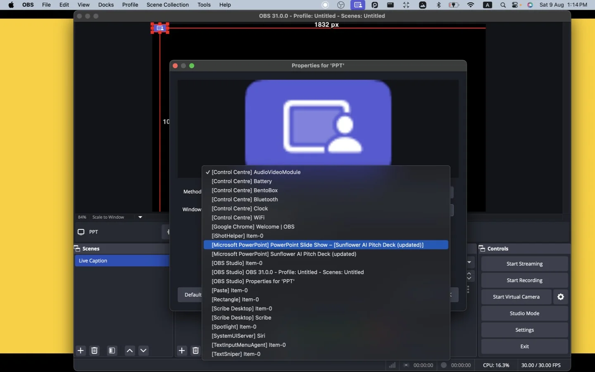Open virtual camera settings gear
Viewport: 595px width, 372px height.
tap(561, 297)
